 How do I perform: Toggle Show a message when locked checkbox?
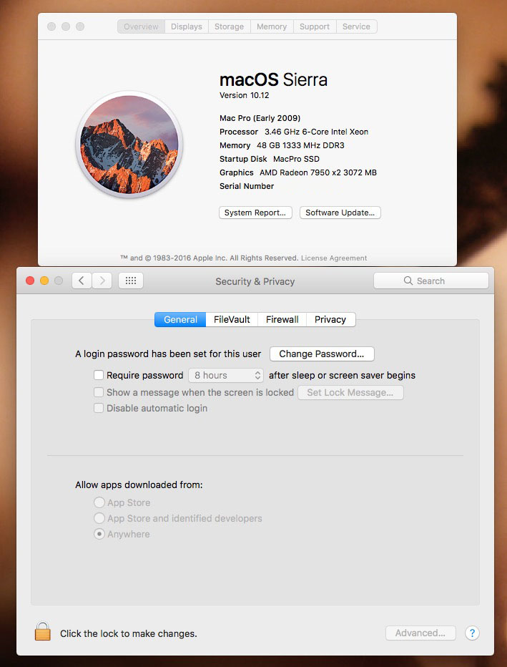99,392
